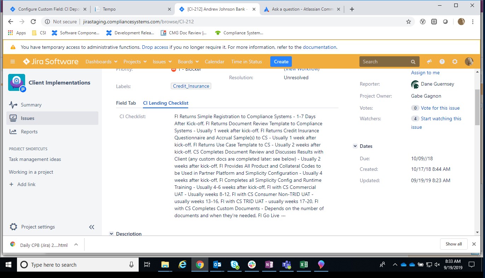
Task: Click the Client Implementations project avatar
Action: (x=17, y=83)
